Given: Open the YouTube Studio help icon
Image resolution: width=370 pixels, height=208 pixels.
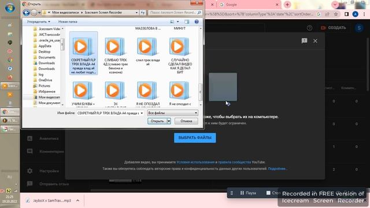Looking at the screenshot, I should tap(309, 28).
